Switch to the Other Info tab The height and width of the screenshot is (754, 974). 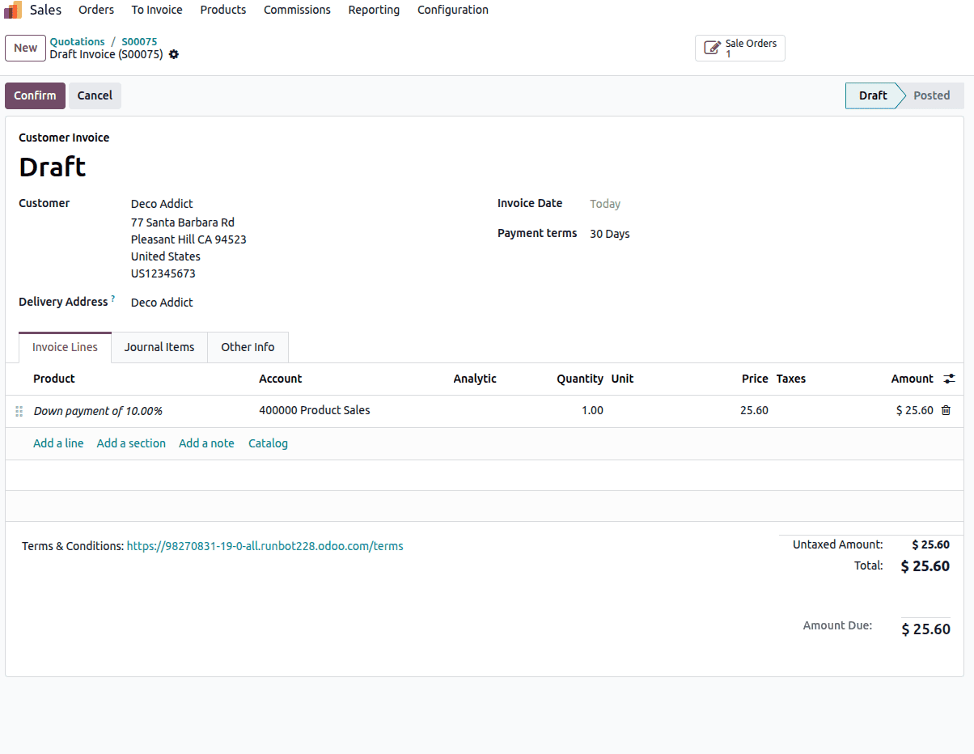[x=248, y=347]
